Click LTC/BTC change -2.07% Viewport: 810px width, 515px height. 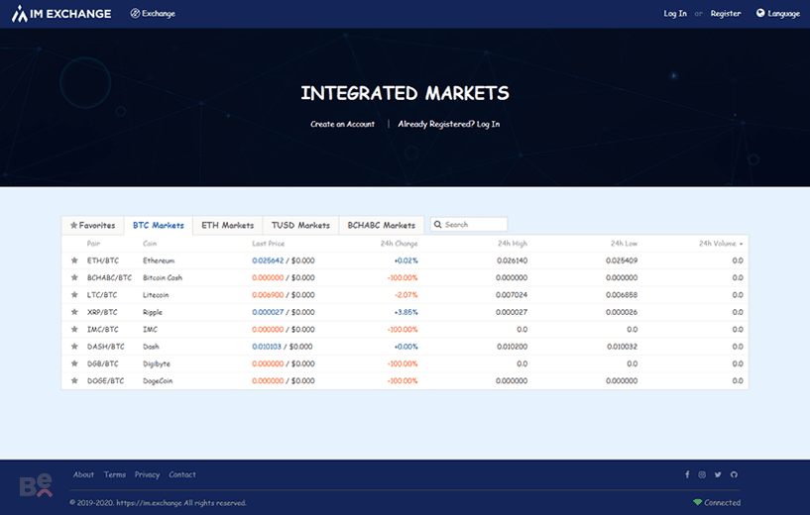[406, 295]
